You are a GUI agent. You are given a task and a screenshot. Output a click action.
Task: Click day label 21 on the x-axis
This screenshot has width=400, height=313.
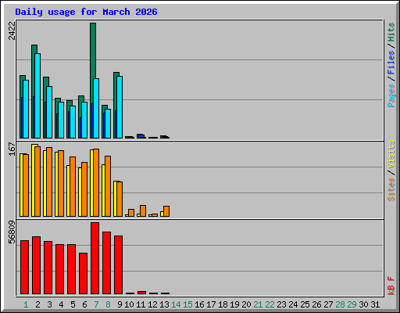[x=258, y=304]
